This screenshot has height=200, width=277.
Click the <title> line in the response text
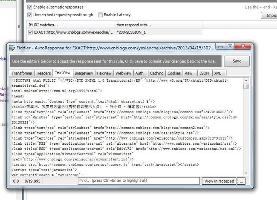coord(84,107)
